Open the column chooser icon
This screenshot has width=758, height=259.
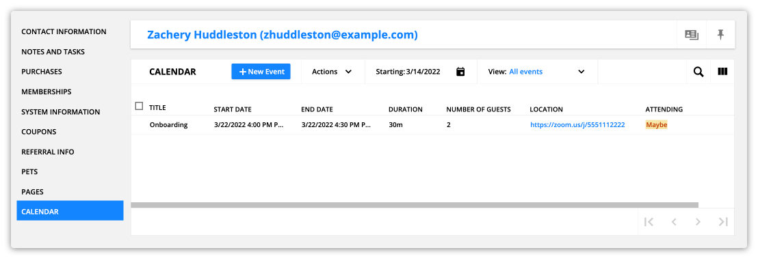pyautogui.click(x=722, y=72)
